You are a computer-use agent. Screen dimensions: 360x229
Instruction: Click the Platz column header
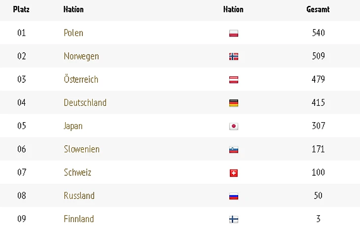21,9
